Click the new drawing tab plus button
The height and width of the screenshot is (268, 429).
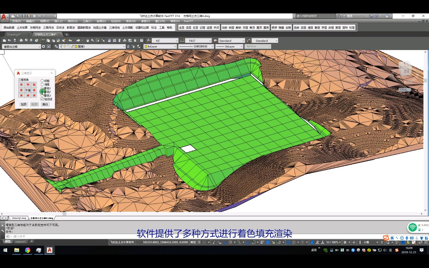pyautogui.click(x=67, y=35)
